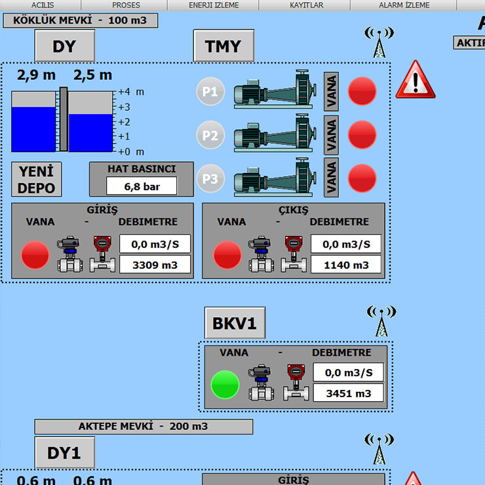
Task: Go to the KAYITLAR tab
Action: coord(306,5)
